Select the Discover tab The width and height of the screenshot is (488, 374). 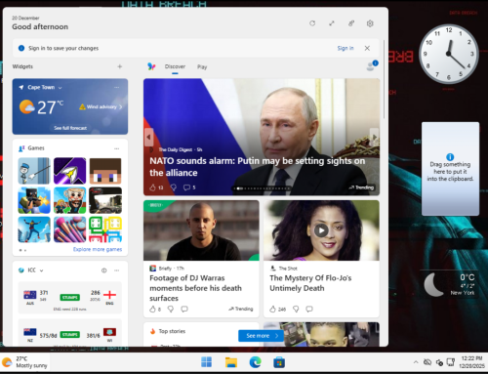[175, 66]
